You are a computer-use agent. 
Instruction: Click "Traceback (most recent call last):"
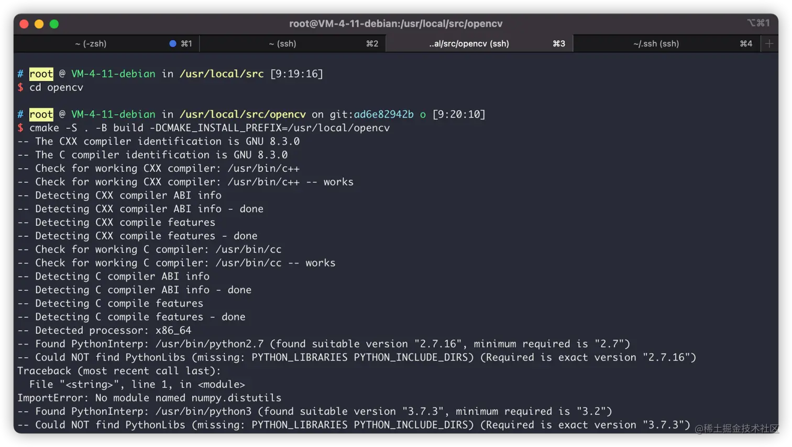point(119,371)
